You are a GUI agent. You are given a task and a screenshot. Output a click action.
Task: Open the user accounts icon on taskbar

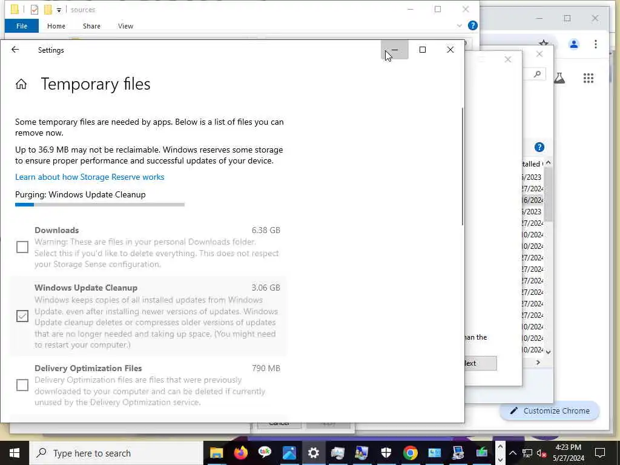click(361, 453)
